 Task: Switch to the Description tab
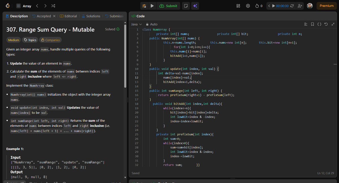pyautogui.click(x=17, y=16)
